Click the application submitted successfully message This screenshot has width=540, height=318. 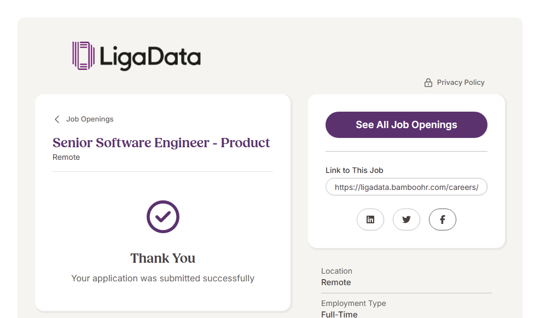coord(162,279)
